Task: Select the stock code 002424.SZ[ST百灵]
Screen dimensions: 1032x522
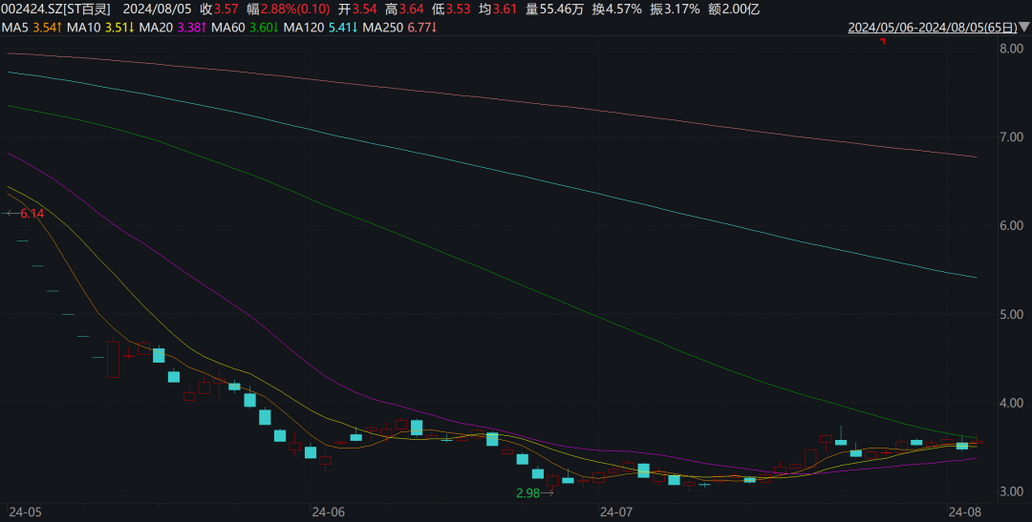Action: [56, 10]
